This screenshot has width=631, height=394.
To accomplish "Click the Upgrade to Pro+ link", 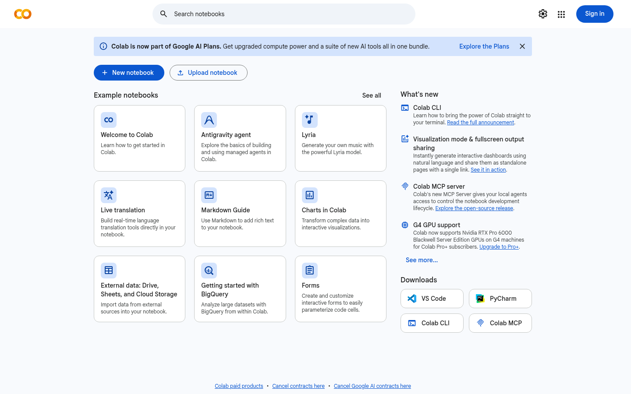I will (x=499, y=247).
